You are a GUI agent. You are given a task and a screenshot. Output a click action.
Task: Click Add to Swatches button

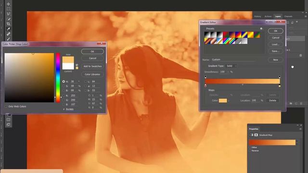coord(92,66)
